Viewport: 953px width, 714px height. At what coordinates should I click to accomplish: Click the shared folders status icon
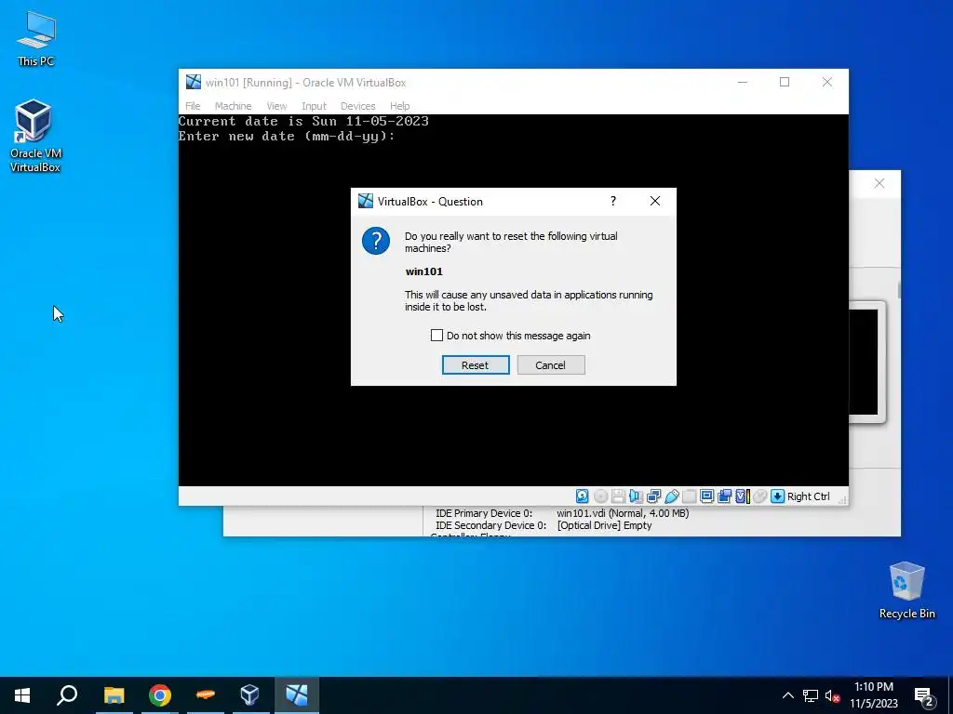[x=689, y=496]
